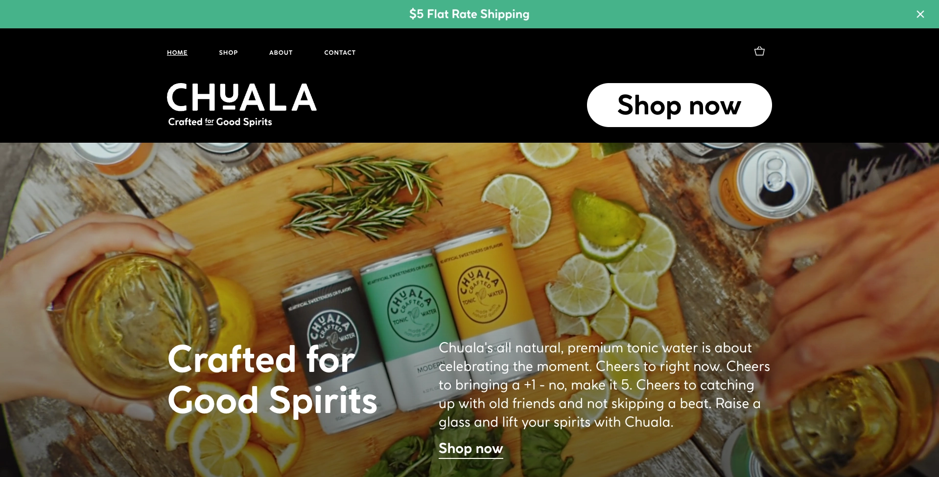The image size is (939, 477).
Task: Click the white Shop now pill button
Action: [680, 105]
